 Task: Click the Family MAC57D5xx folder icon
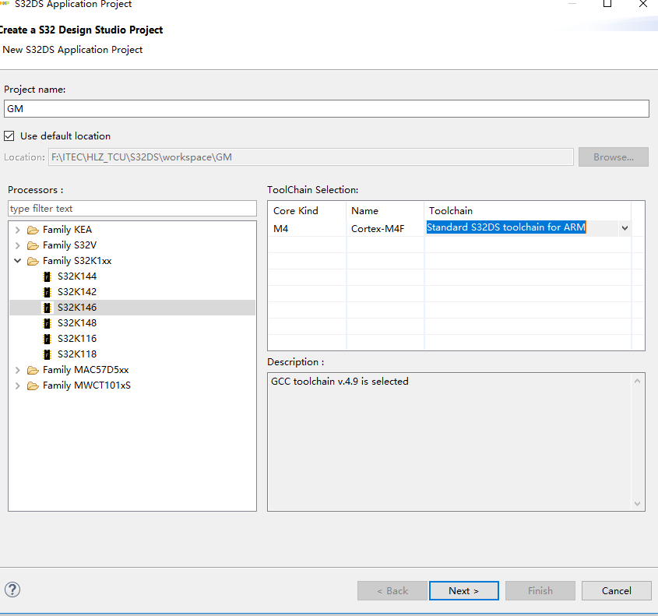click(33, 370)
